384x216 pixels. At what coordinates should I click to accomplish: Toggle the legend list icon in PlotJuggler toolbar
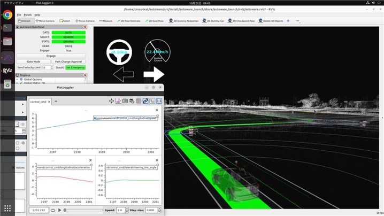pos(125,101)
